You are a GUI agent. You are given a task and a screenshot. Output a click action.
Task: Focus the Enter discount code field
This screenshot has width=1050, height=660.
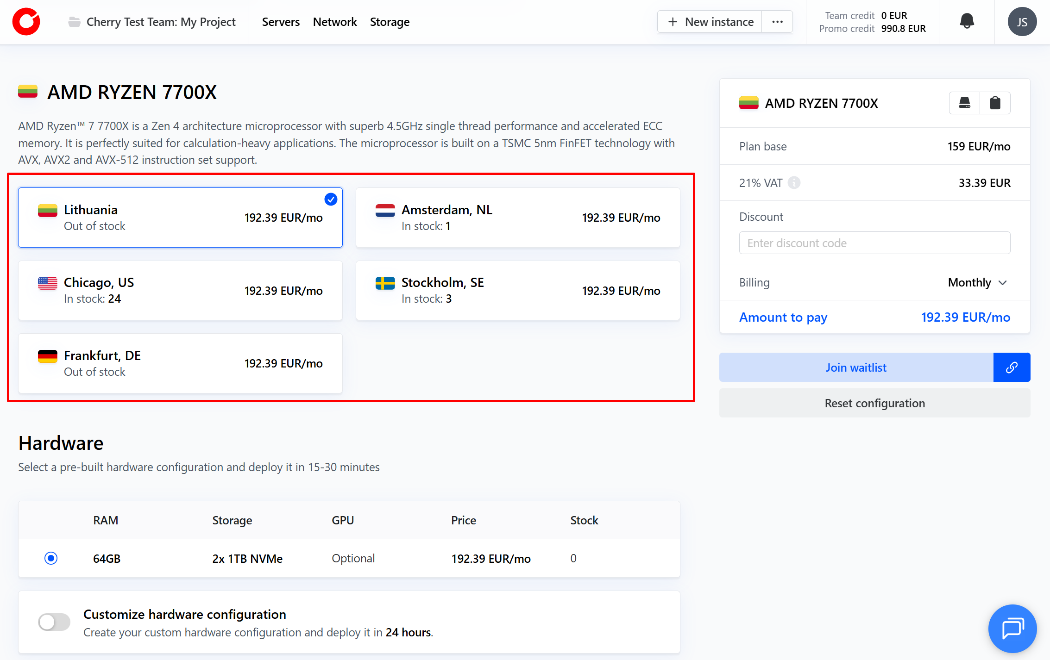874,243
